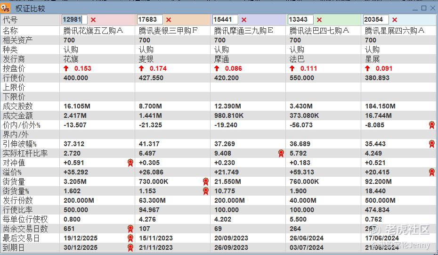Click the ribbon badge beside 651 days remaining
The height and width of the screenshot is (255, 438).
[x=130, y=229]
